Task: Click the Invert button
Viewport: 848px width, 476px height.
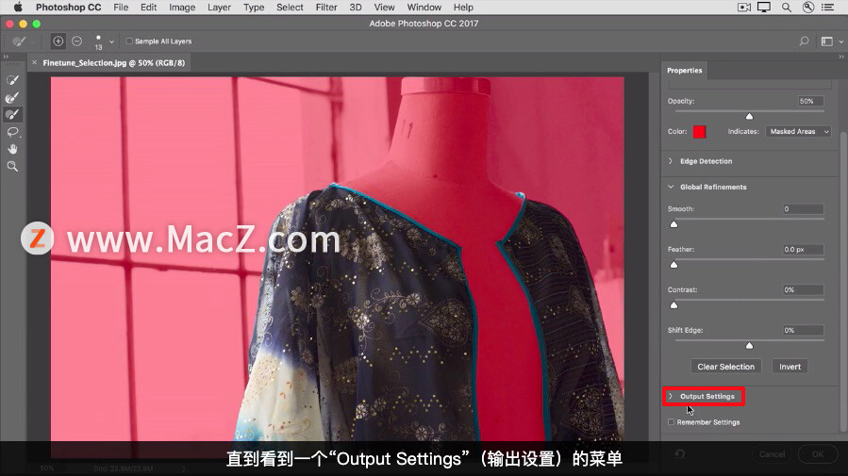Action: (790, 367)
